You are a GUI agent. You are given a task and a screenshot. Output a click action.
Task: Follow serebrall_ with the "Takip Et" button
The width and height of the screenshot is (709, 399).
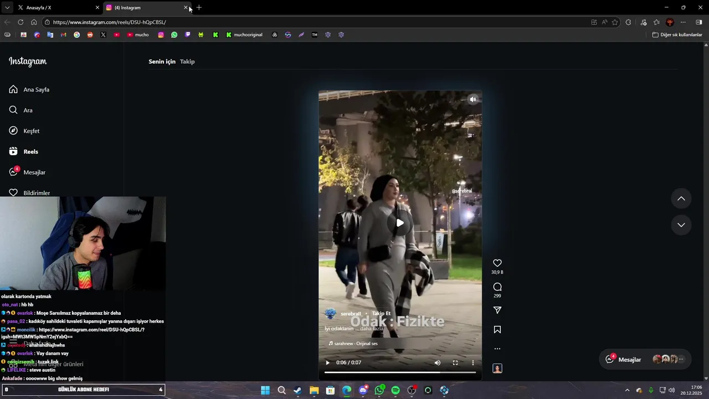pyautogui.click(x=381, y=314)
